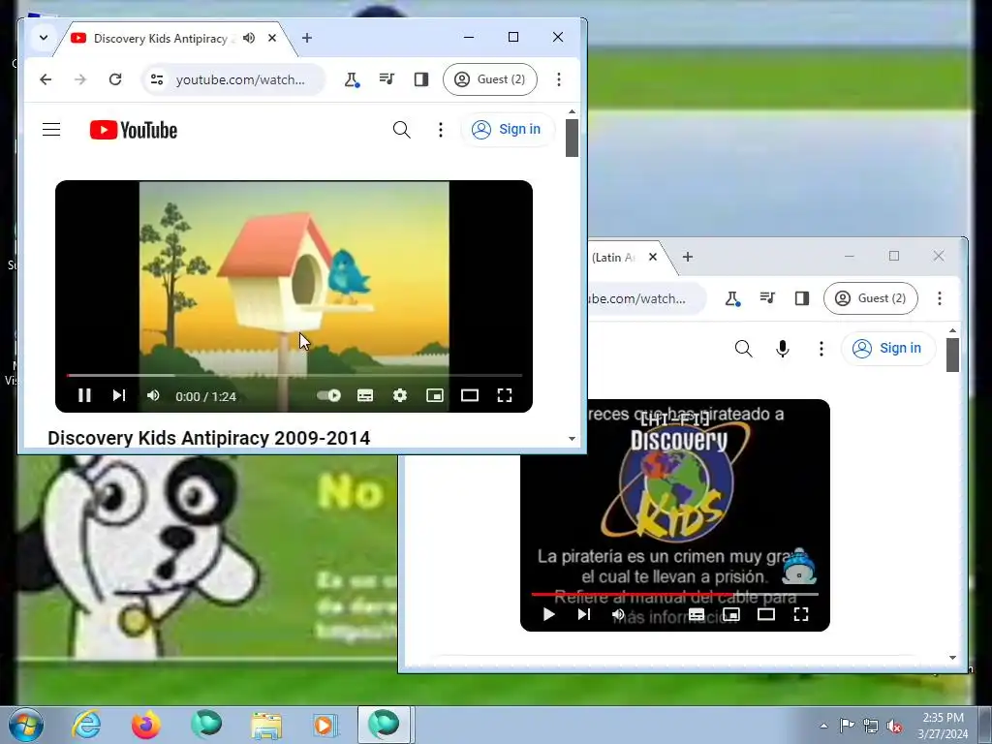The height and width of the screenshot is (744, 992).
Task: Open Chrome three-dot menu in back window
Action: pyautogui.click(x=940, y=298)
